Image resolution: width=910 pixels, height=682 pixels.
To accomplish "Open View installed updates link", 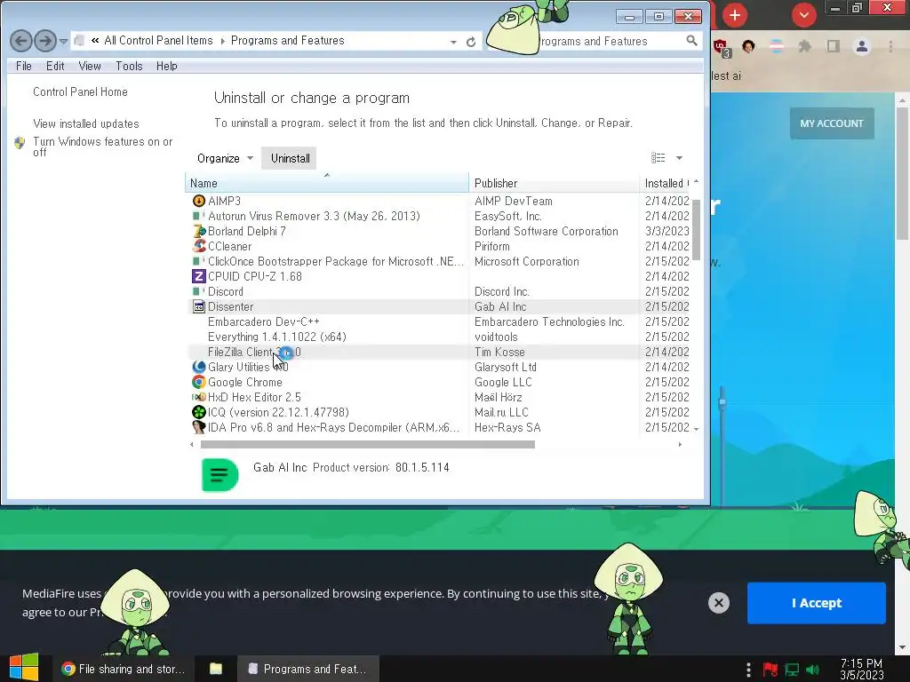I will click(x=86, y=123).
